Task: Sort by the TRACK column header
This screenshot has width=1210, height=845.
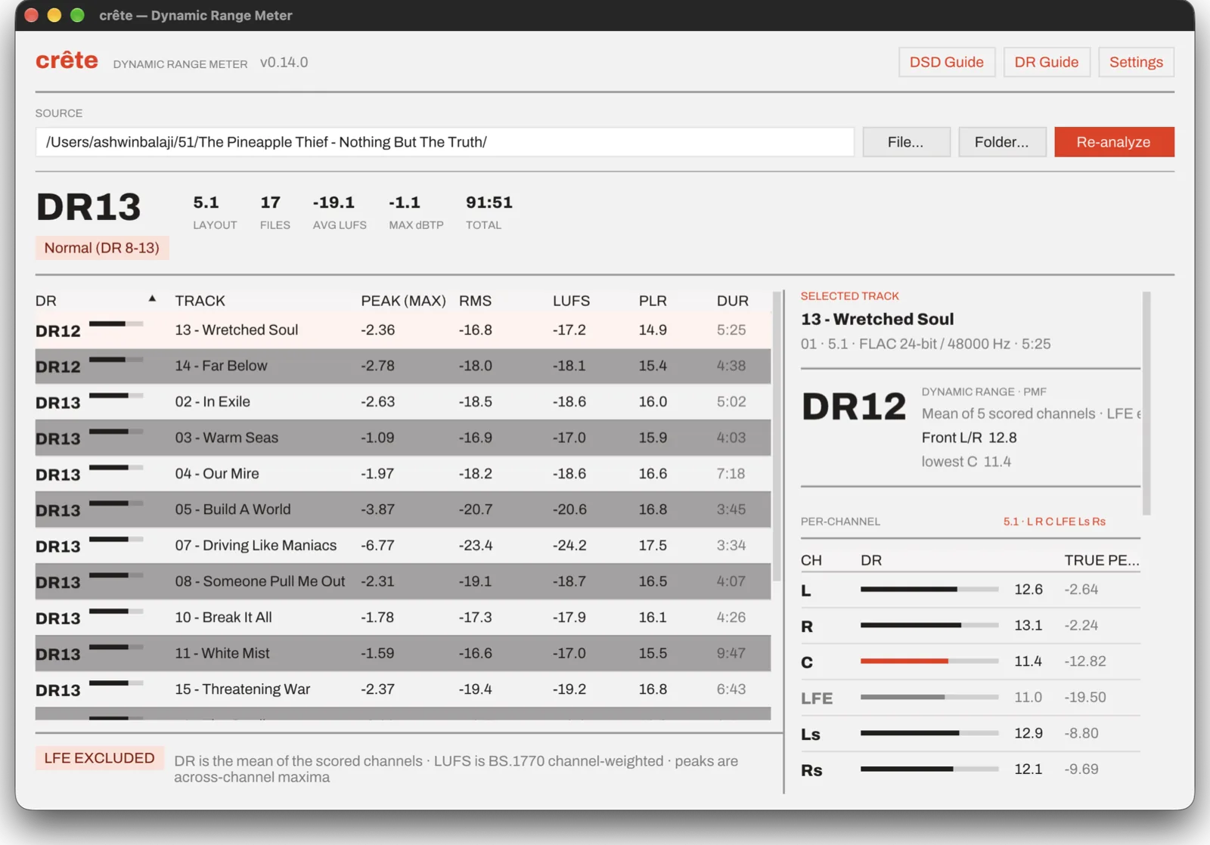Action: pyautogui.click(x=200, y=301)
